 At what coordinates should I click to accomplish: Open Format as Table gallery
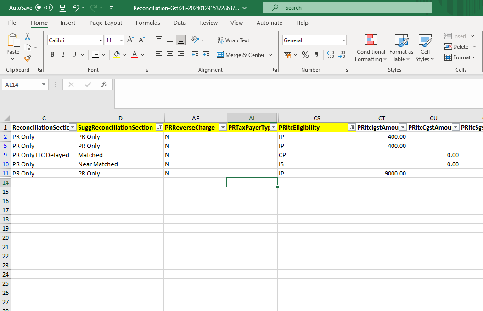[x=401, y=48]
